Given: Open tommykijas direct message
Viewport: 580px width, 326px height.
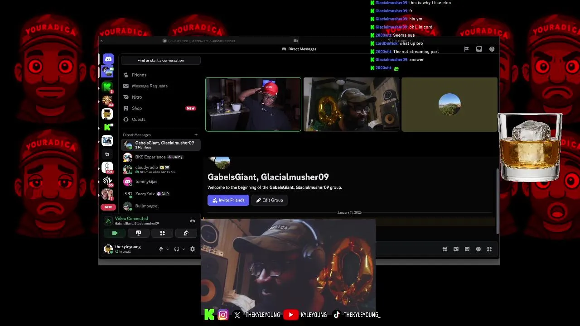Looking at the screenshot, I should click(161, 182).
